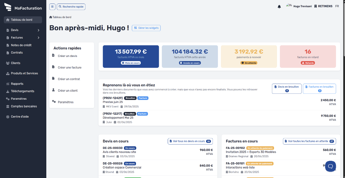Open the FR language selector
The image size is (345, 178).
point(337,6)
